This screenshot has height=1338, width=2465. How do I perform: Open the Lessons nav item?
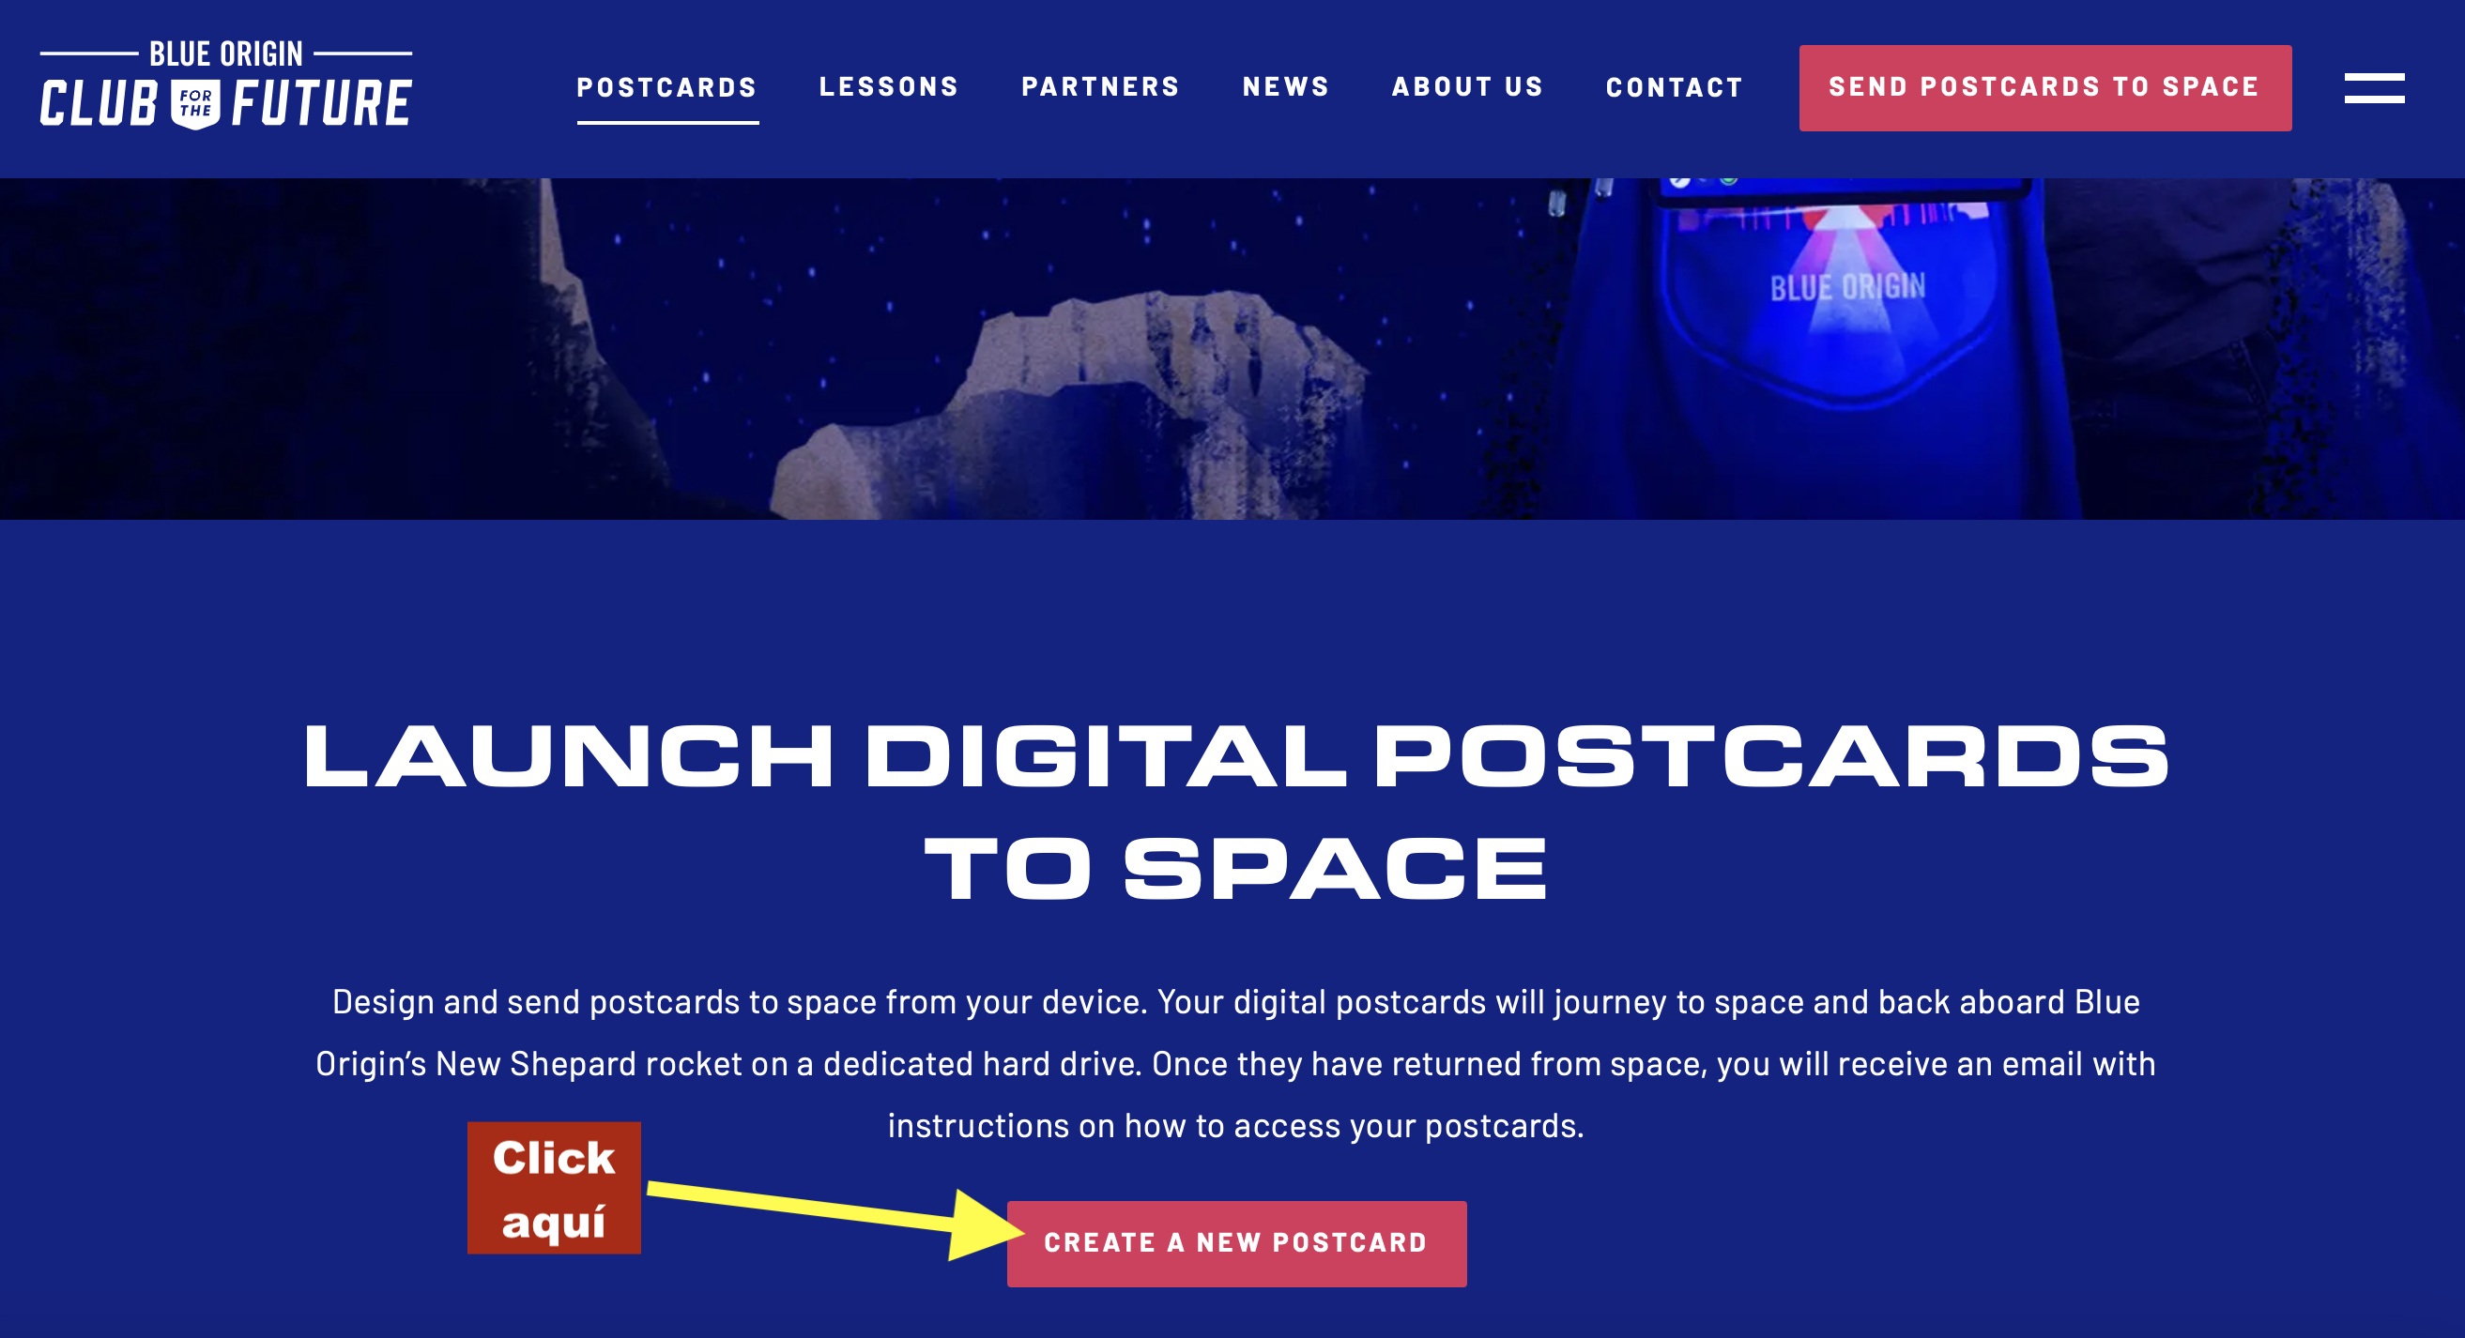coord(889,87)
